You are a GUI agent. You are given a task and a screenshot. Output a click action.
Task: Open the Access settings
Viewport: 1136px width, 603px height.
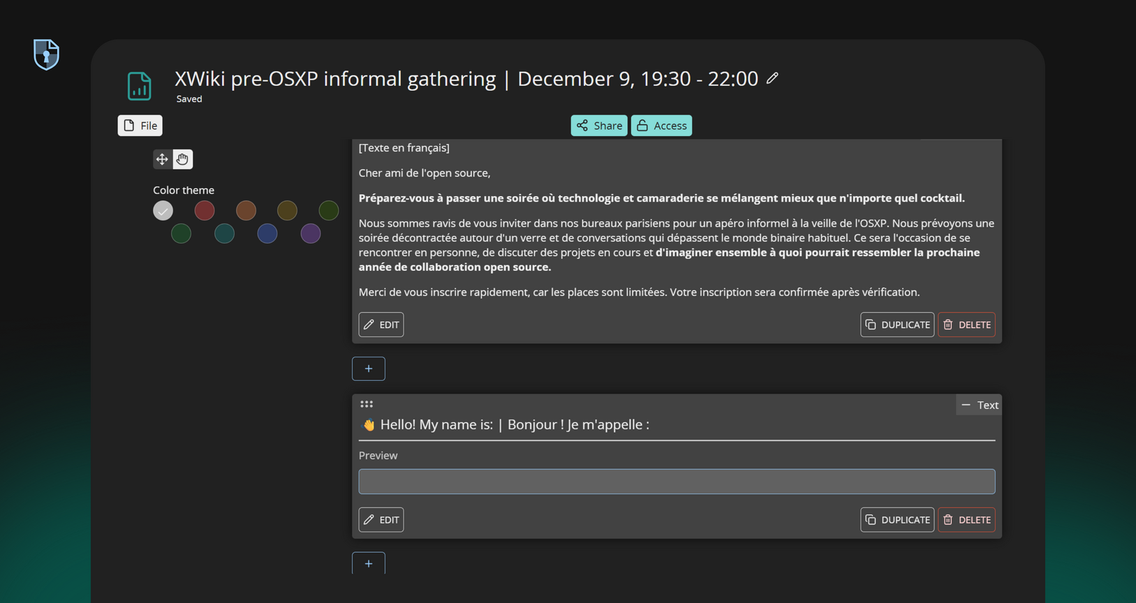[661, 126]
